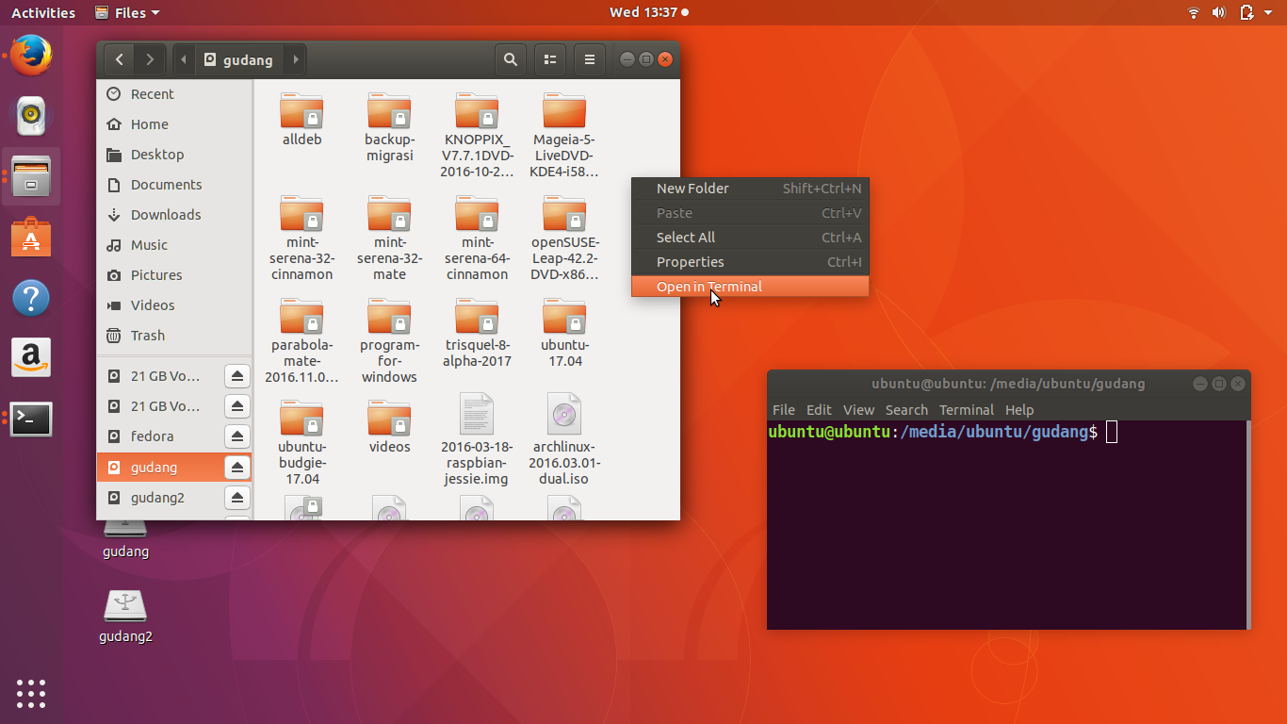
Task: Open the terminal's View menu
Action: [858, 410]
